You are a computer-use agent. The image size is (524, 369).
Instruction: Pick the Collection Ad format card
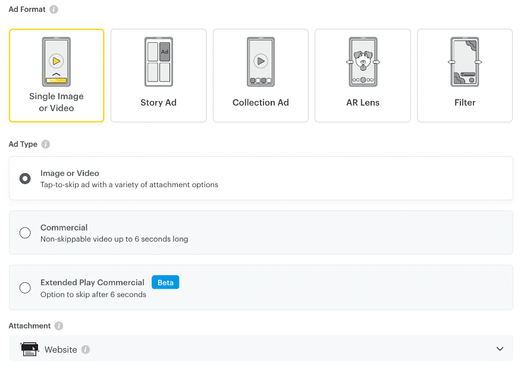pyautogui.click(x=261, y=75)
